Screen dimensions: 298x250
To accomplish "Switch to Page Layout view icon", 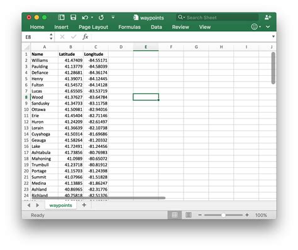I will (189, 215).
